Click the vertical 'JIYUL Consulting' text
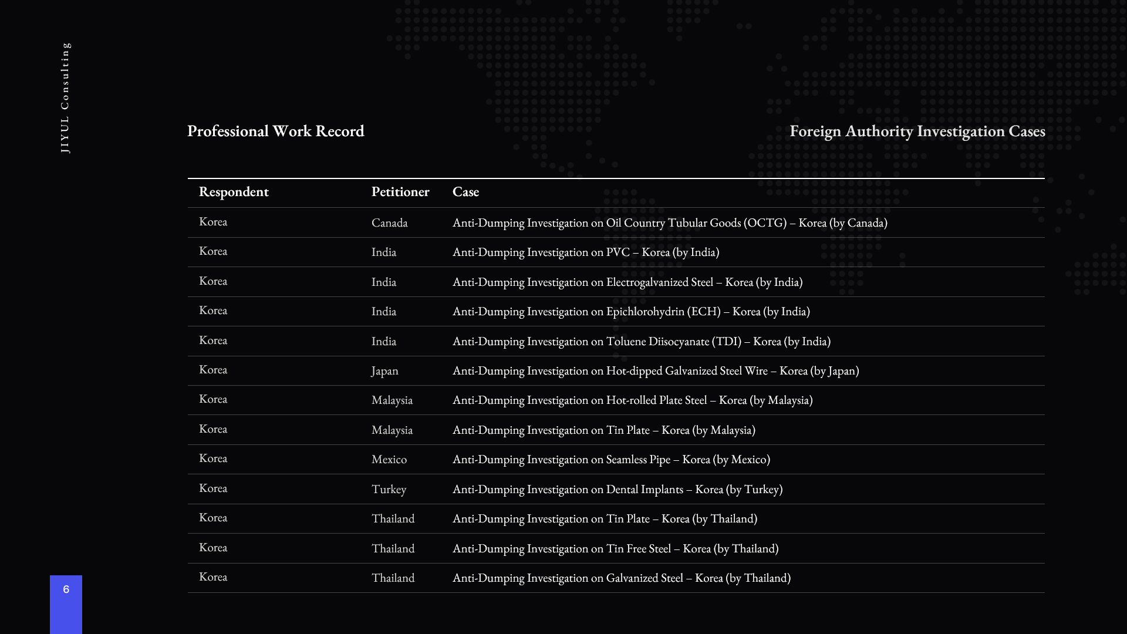This screenshot has width=1127, height=634. click(65, 97)
